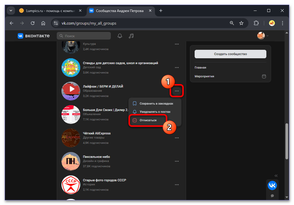
Task: Click the Лайфхак group play-button avatar
Action: pos(71,91)
